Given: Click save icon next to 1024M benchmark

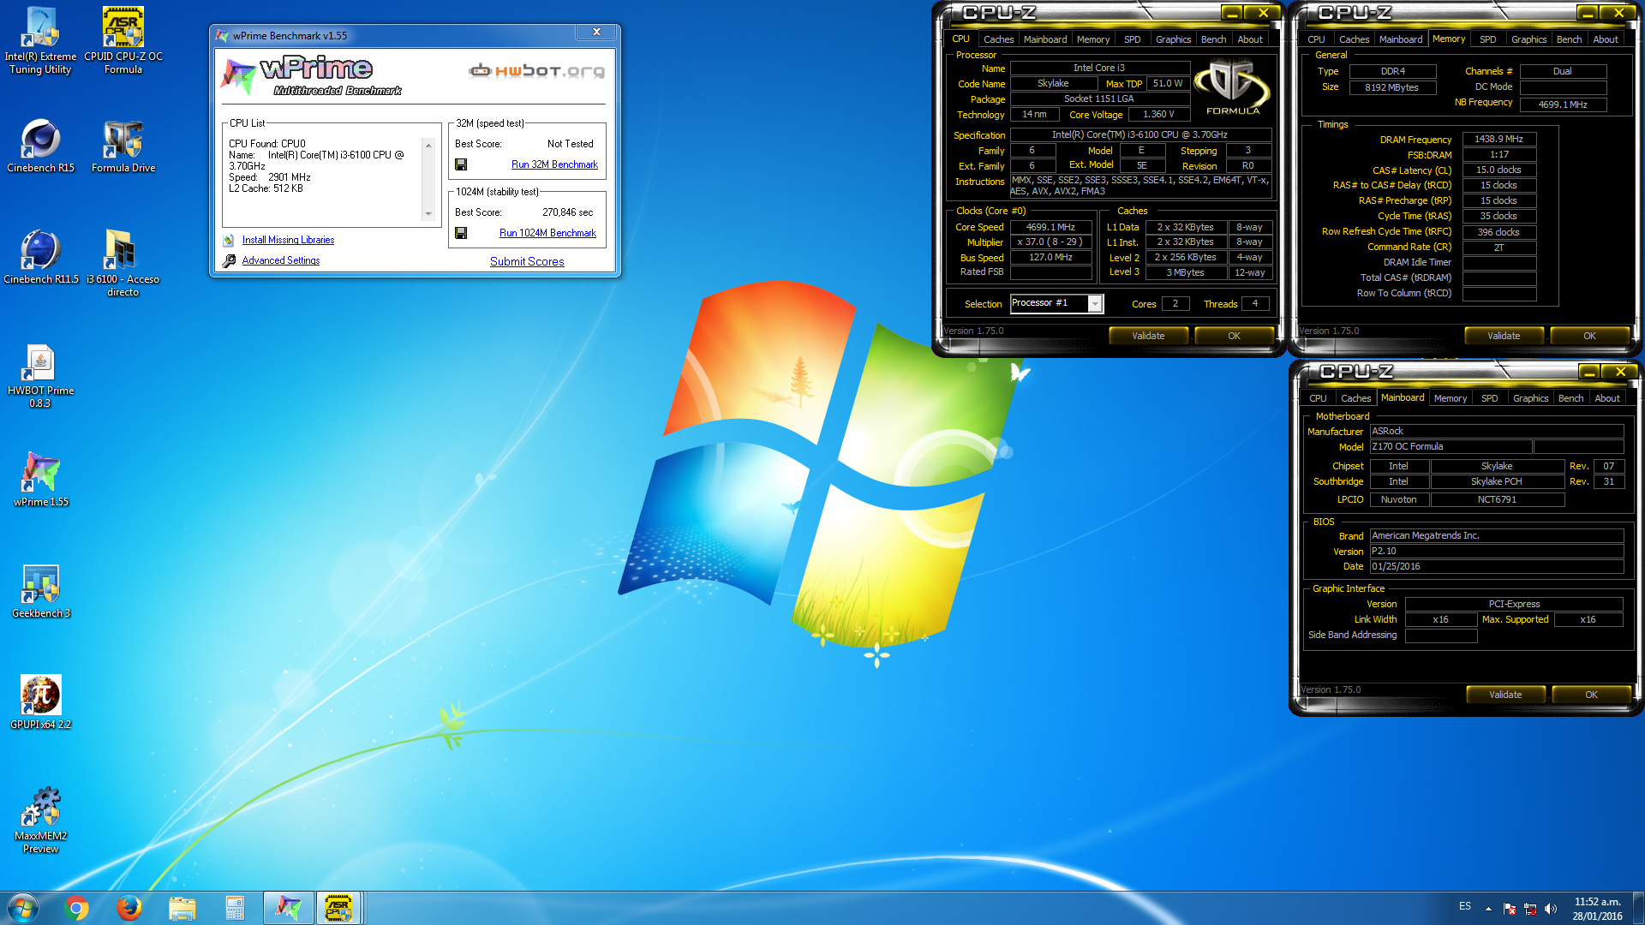Looking at the screenshot, I should coord(461,233).
